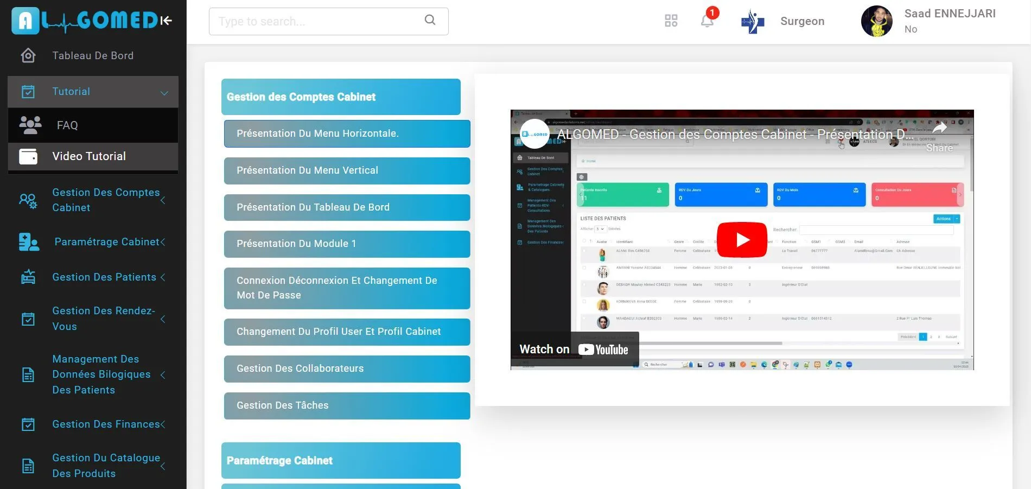
Task: Expand the Gestion Des Finances submenu
Action: [163, 424]
